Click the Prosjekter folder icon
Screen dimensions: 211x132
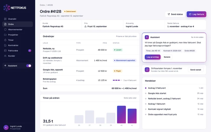click(x=5, y=35)
